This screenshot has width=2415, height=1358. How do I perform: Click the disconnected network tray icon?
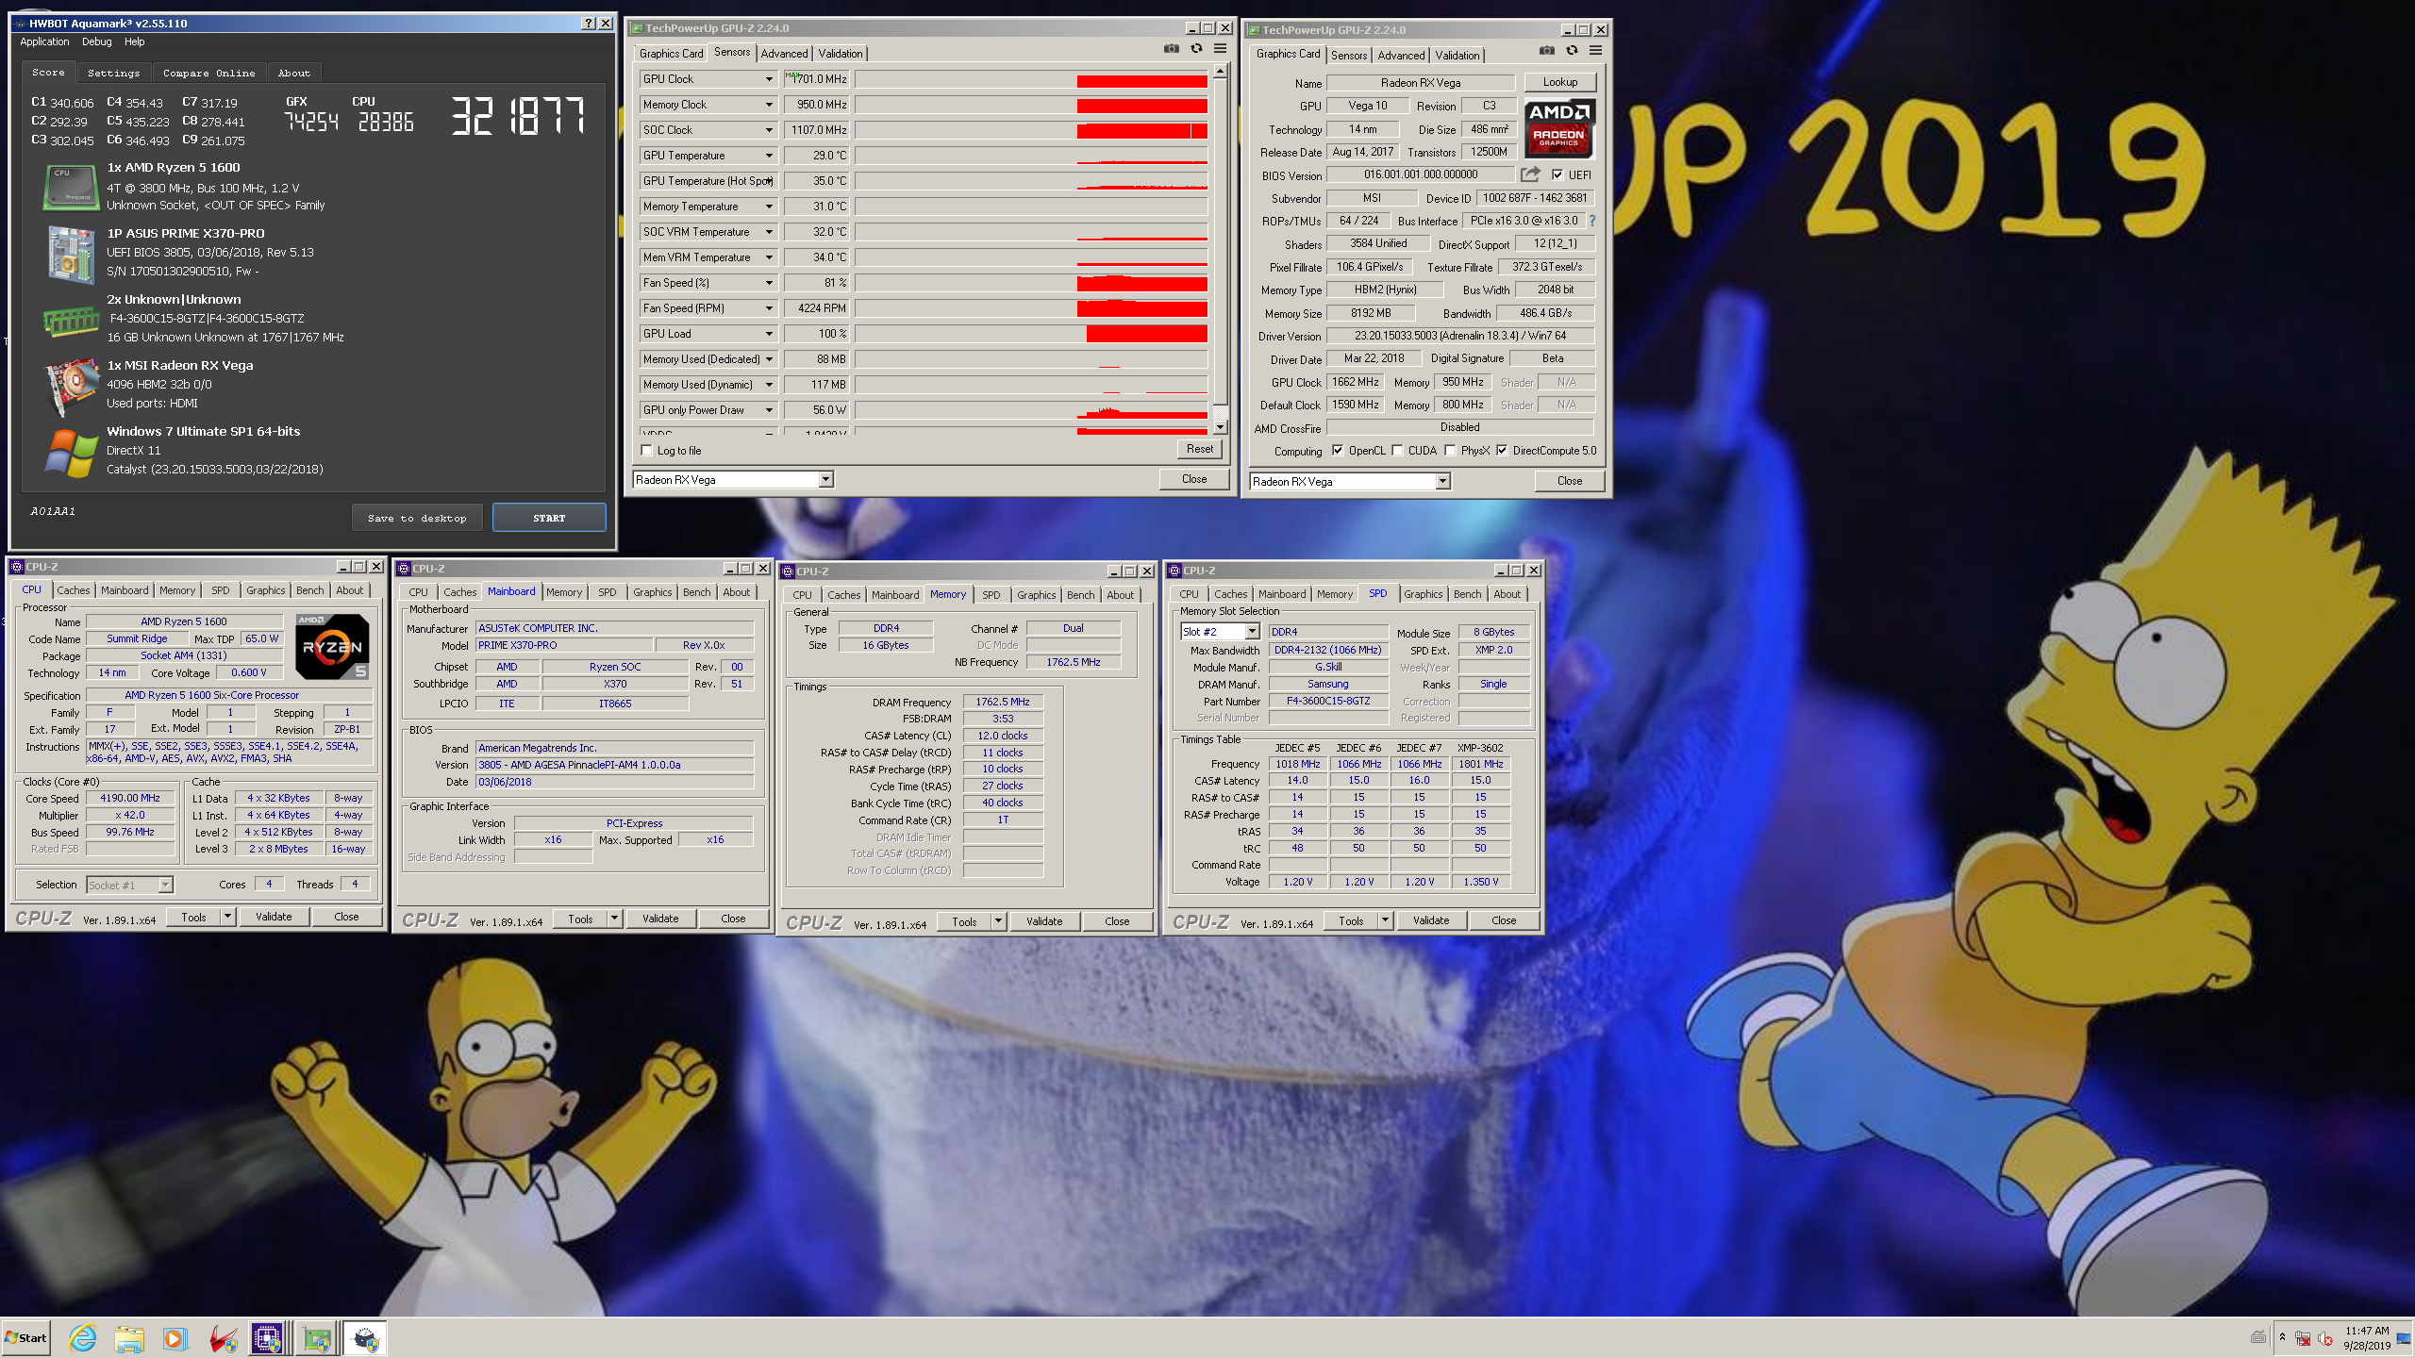[x=2303, y=1338]
